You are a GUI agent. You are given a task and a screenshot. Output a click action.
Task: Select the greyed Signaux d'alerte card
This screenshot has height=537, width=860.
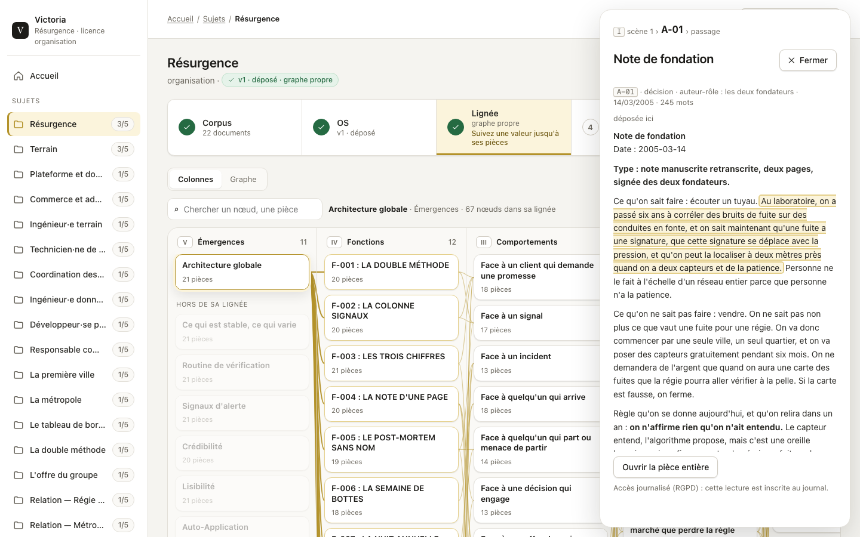[242, 413]
